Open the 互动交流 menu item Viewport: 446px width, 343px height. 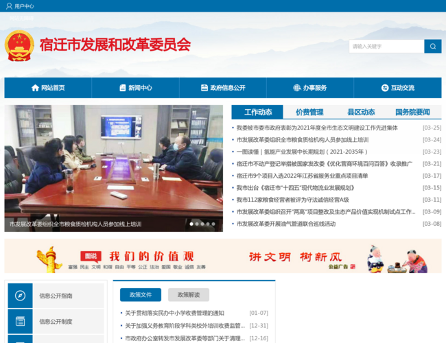point(398,88)
